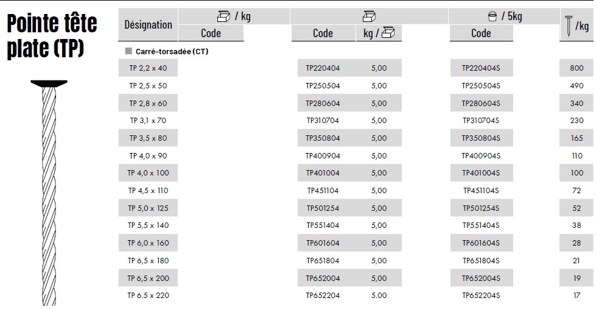Click the Désignation column header
The image size is (596, 309).
(148, 25)
